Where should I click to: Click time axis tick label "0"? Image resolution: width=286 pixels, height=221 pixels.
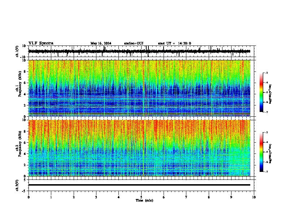[x=29, y=197]
